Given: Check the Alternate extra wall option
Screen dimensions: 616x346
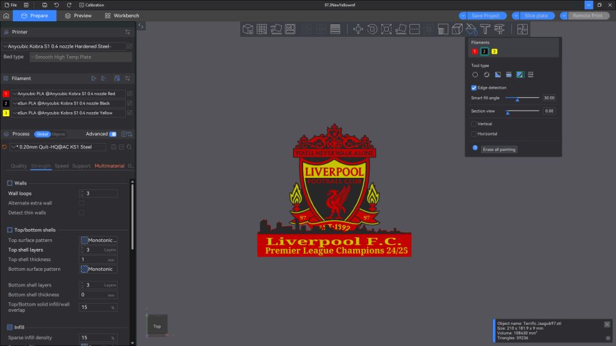Looking at the screenshot, I should click(x=81, y=203).
